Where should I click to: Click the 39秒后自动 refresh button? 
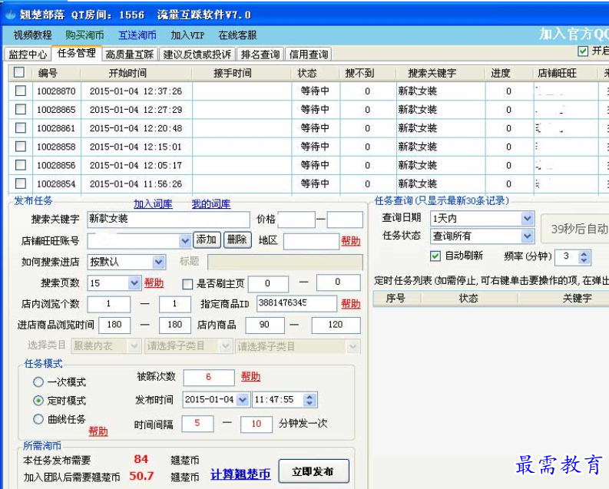[x=576, y=230]
